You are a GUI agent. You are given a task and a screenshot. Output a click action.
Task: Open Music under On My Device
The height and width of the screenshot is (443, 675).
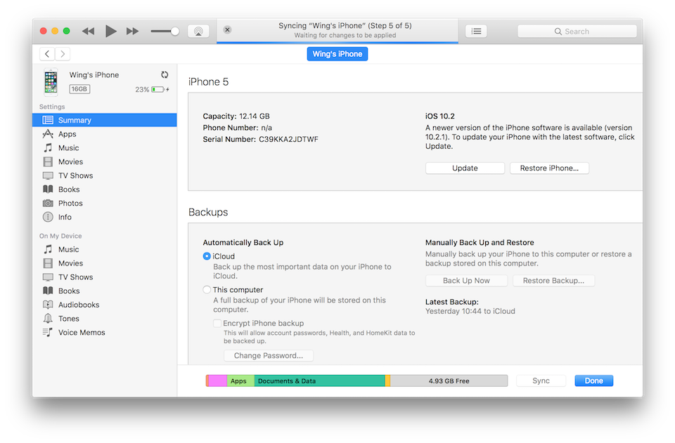105,249
